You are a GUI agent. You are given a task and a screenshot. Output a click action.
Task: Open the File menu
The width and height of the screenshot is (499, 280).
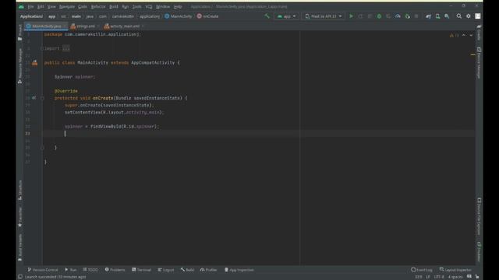30,6
